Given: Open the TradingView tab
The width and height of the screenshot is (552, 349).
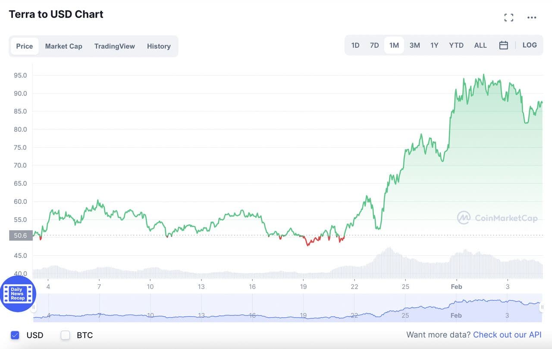Looking at the screenshot, I should pyautogui.click(x=114, y=46).
